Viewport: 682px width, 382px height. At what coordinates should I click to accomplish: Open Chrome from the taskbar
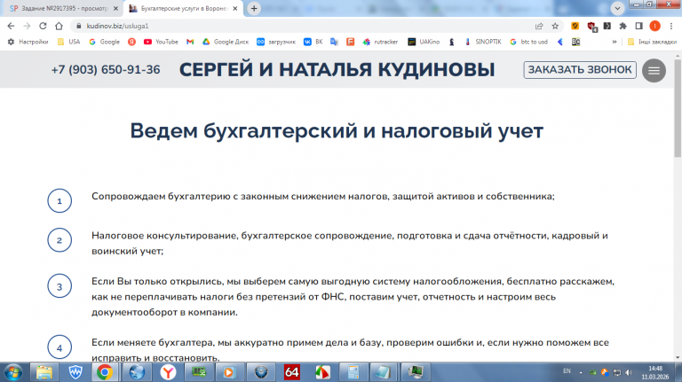105,372
